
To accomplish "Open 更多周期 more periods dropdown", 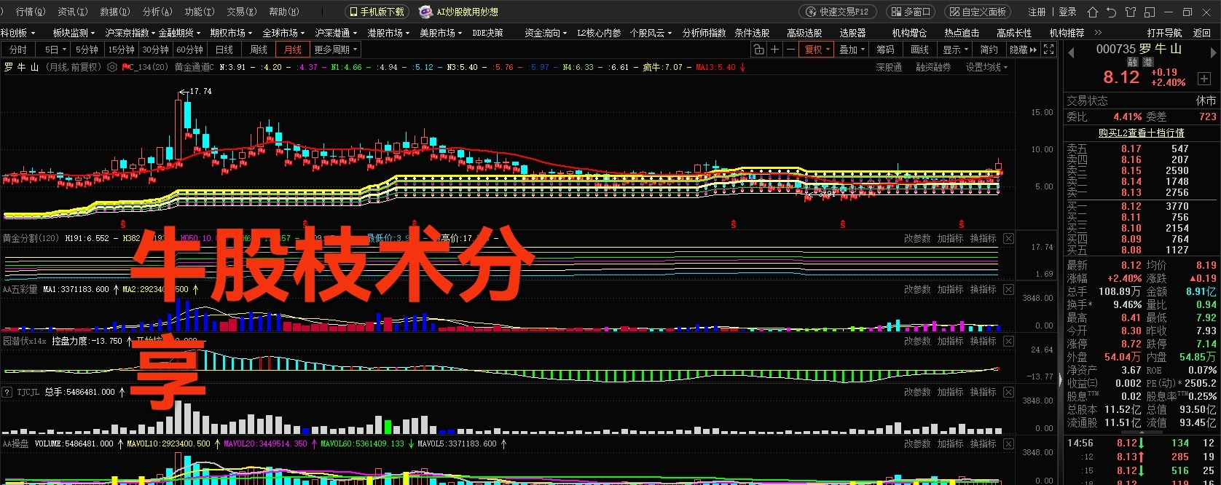I will coord(336,50).
